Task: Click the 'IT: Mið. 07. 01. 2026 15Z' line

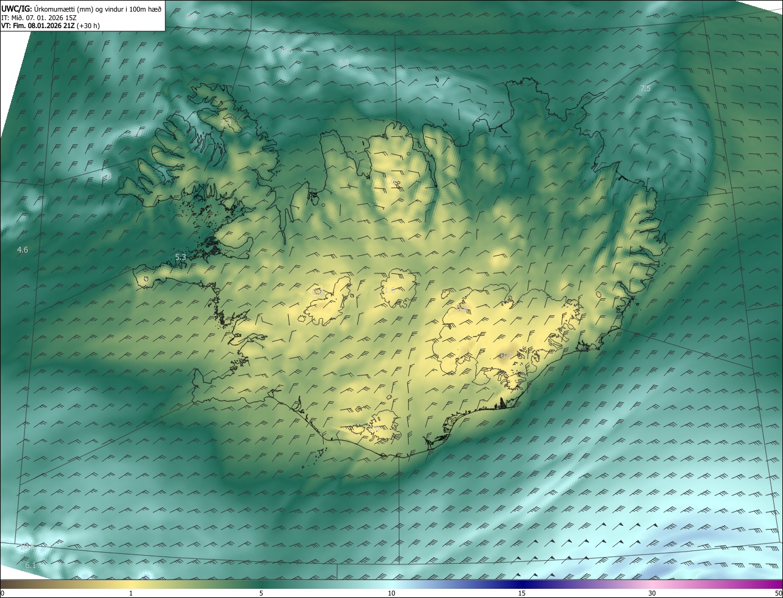Action: (39, 17)
